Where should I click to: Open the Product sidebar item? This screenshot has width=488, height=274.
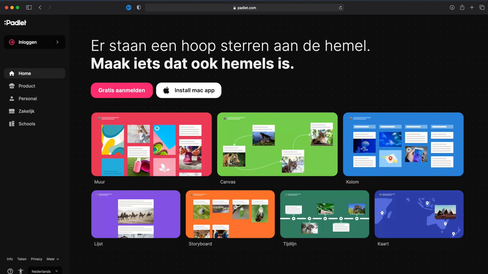pyautogui.click(x=35, y=86)
